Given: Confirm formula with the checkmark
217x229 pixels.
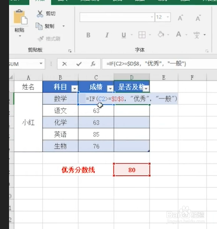Looking at the screenshot, I should [79, 64].
